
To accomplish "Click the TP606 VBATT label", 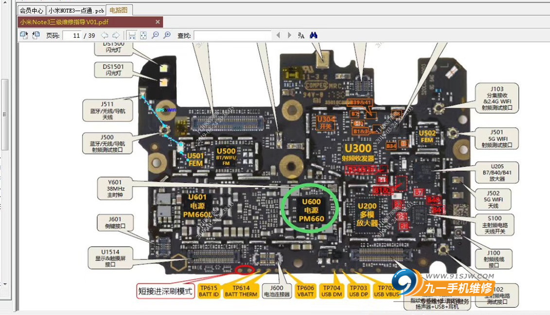I will 305,291.
